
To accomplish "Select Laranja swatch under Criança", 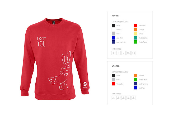I will (x=135, y=76).
